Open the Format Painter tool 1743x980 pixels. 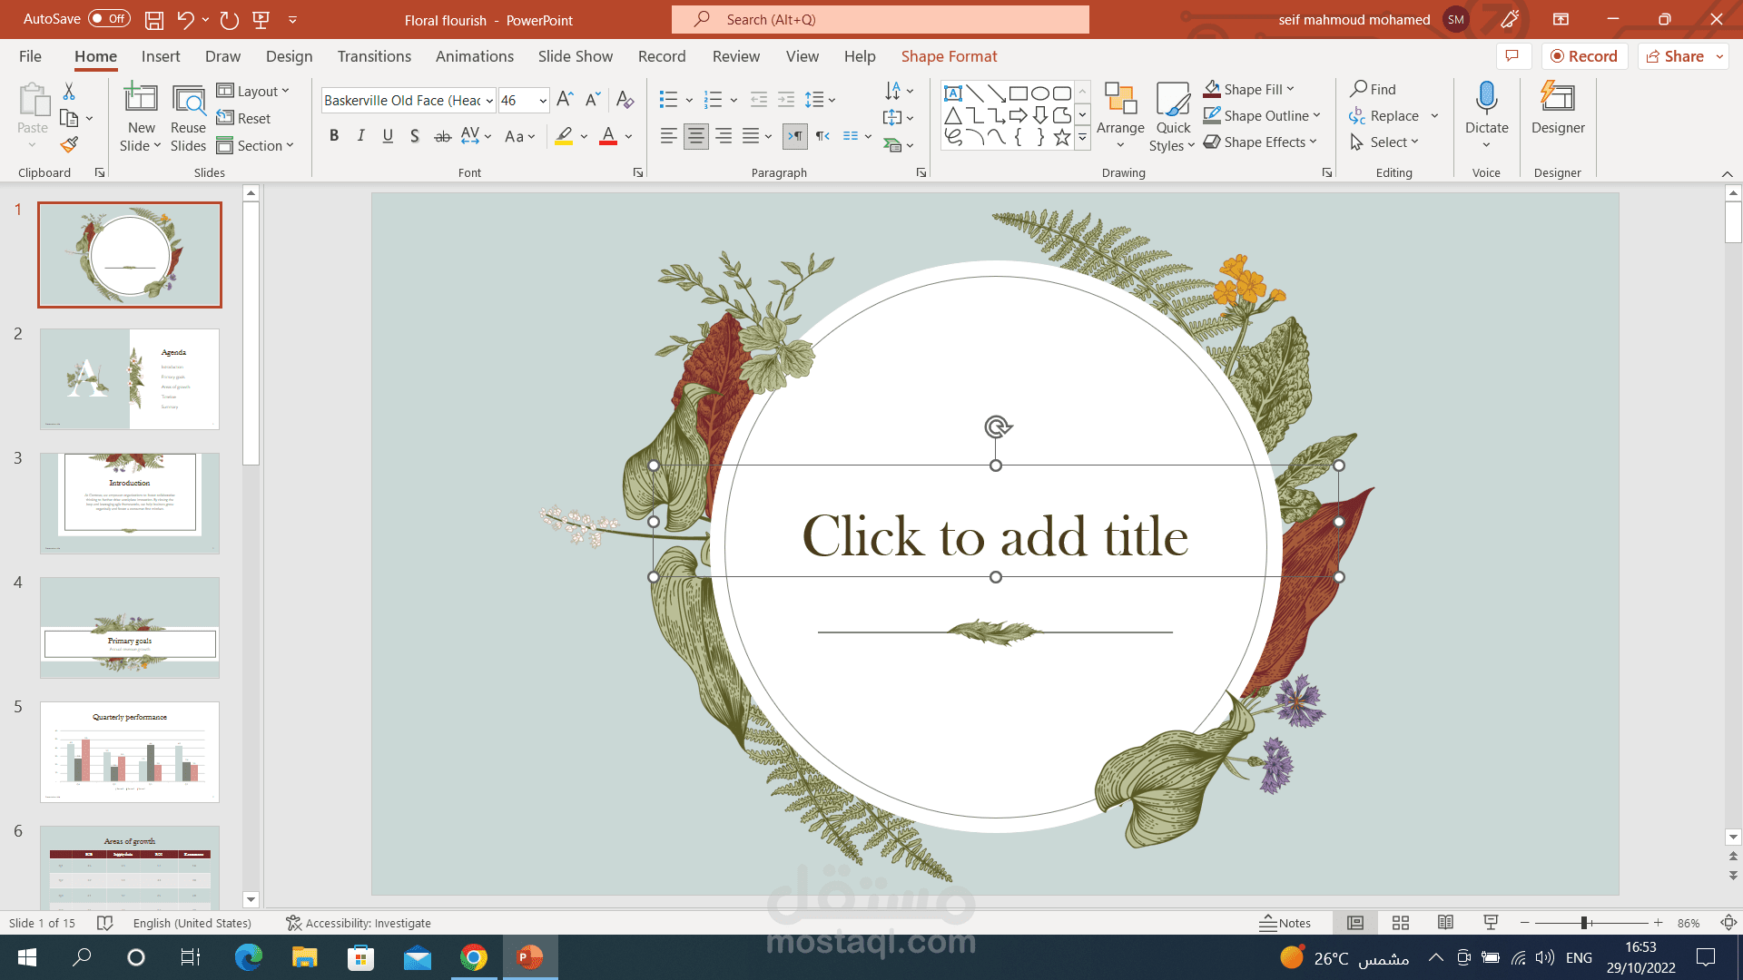69,144
